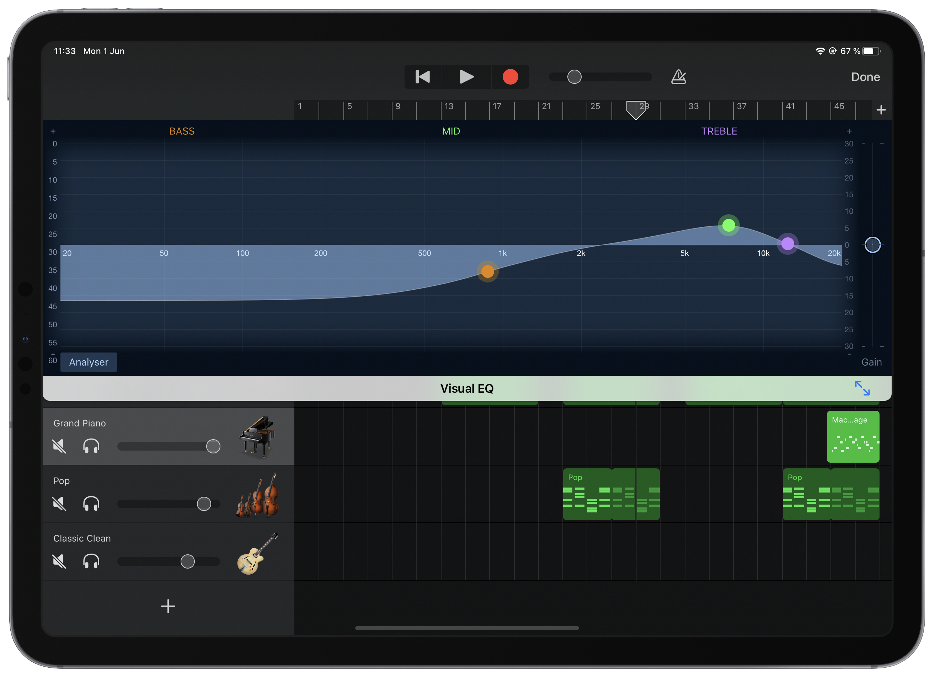Mute the Classic Clean track
This screenshot has width=935, height=678.
59,561
